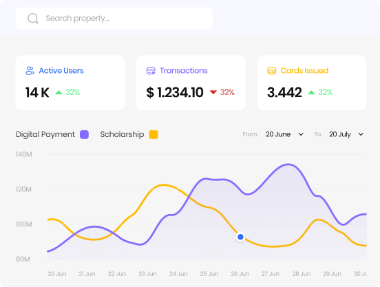Focus the Search property input field
380x287 pixels.
(x=114, y=19)
